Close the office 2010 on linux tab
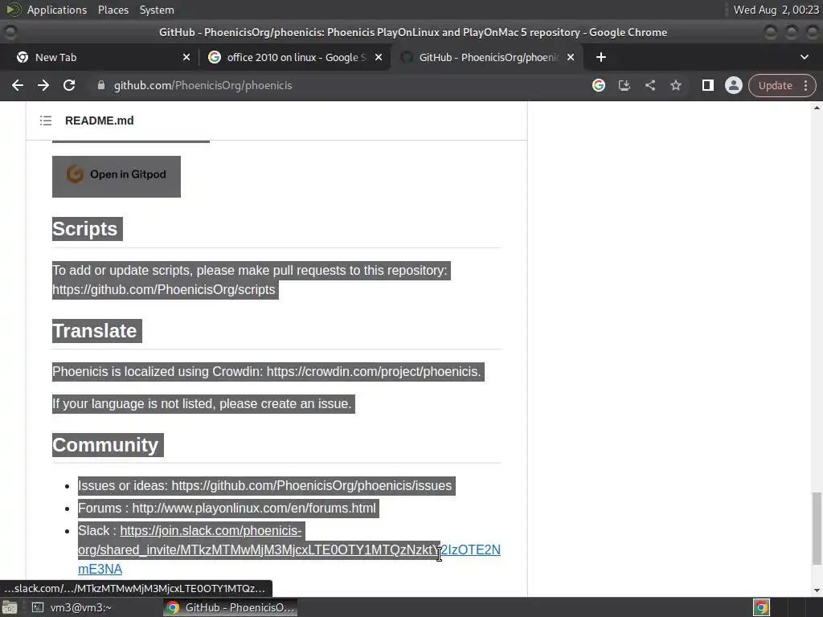Image resolution: width=823 pixels, height=617 pixels. click(x=379, y=57)
